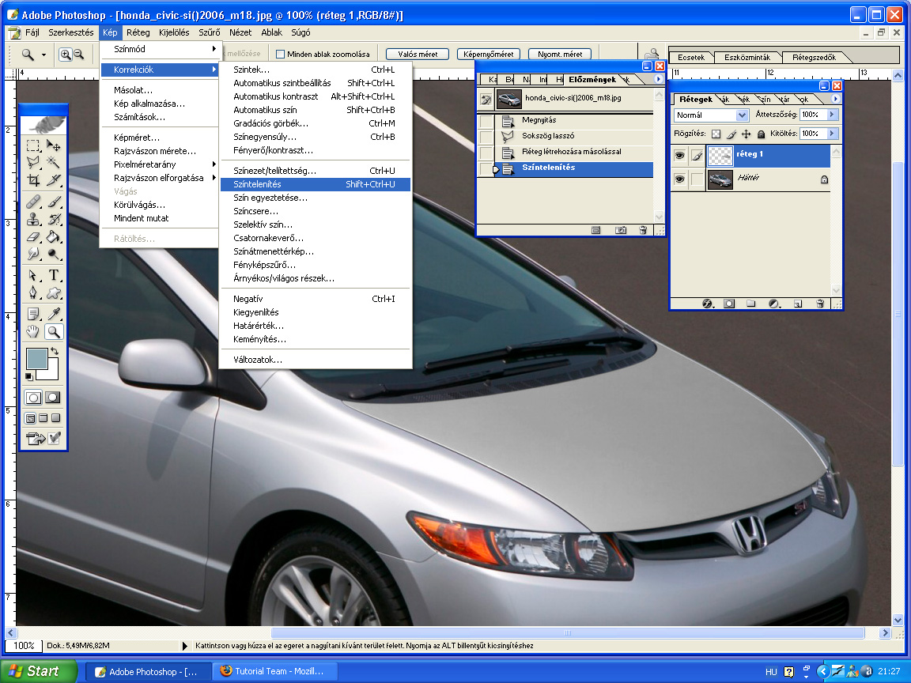
Task: Select the Magic Wand tool
Action: (x=54, y=162)
